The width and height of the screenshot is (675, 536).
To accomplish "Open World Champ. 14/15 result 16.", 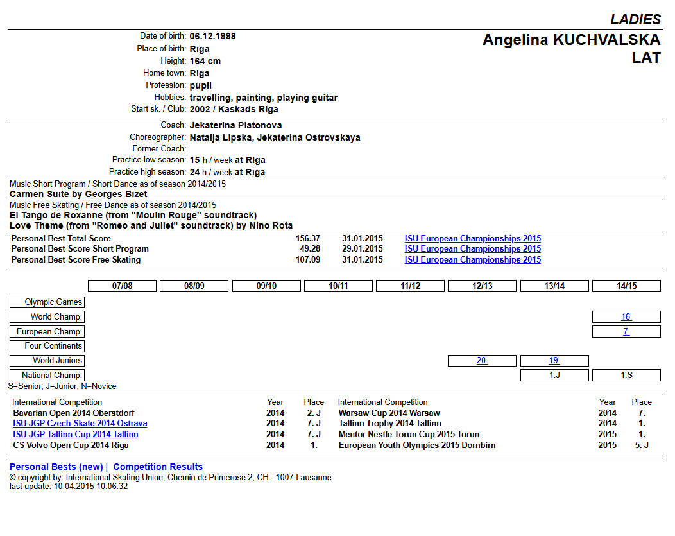I will (626, 317).
